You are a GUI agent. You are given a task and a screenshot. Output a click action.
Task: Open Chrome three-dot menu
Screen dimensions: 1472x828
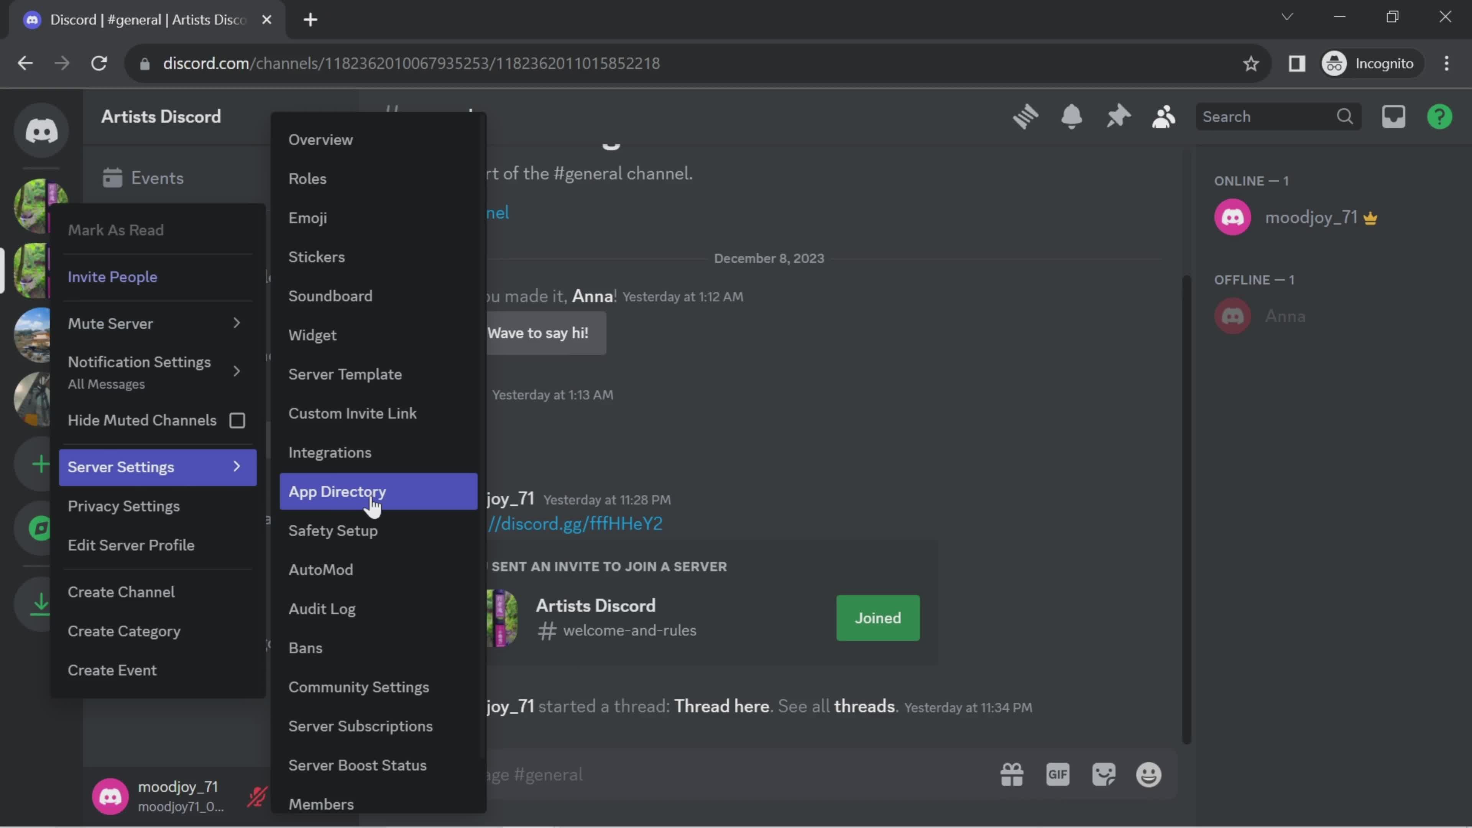click(x=1446, y=63)
